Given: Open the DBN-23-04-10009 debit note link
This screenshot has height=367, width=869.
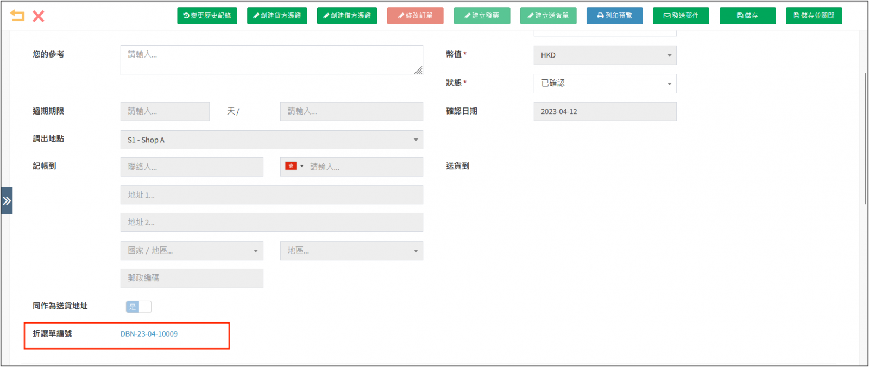Looking at the screenshot, I should pos(149,334).
